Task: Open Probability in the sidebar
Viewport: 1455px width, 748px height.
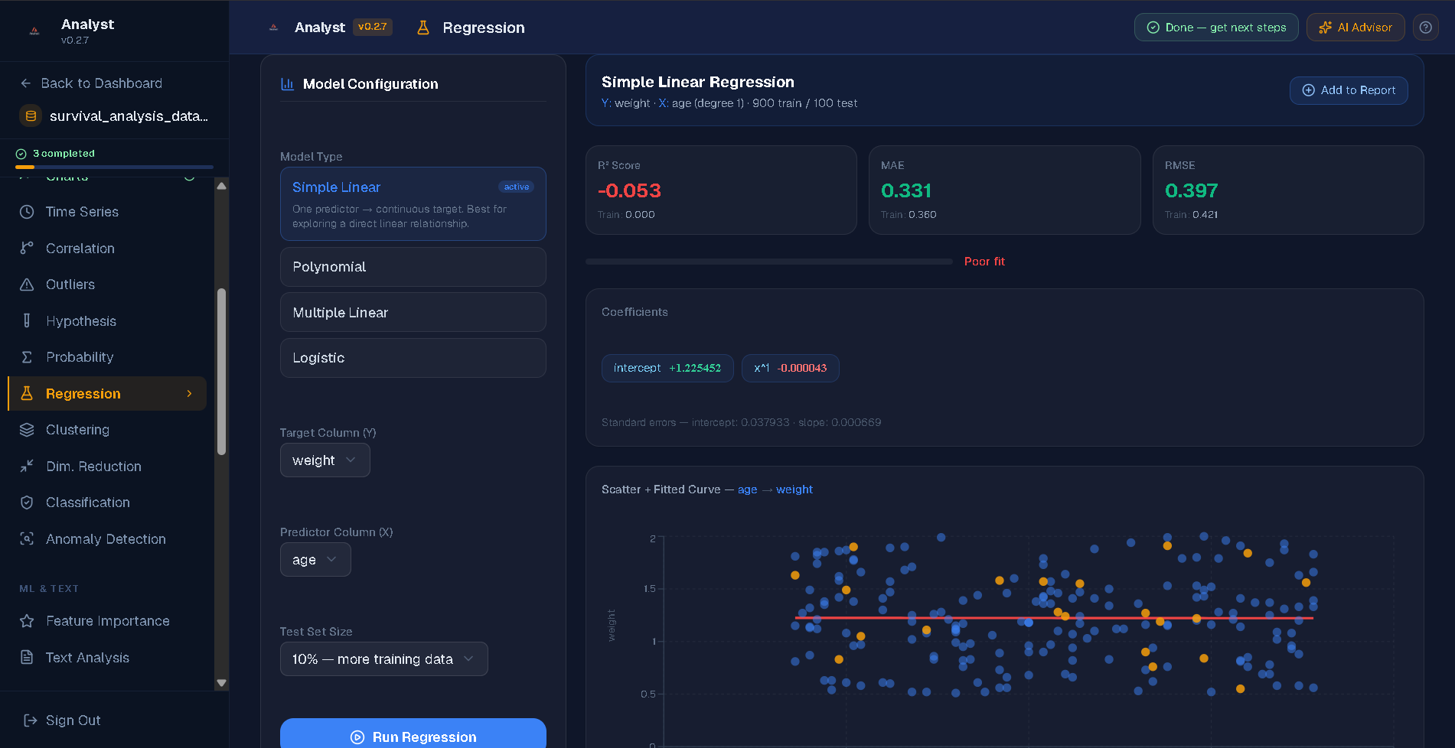Action: (107, 357)
